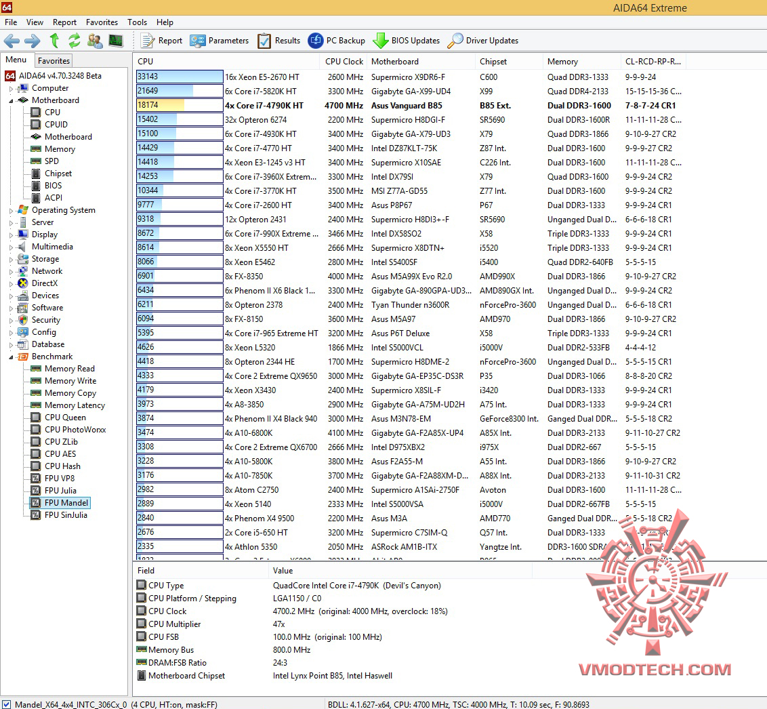Select the 8x FX-8350 result row

[409, 276]
